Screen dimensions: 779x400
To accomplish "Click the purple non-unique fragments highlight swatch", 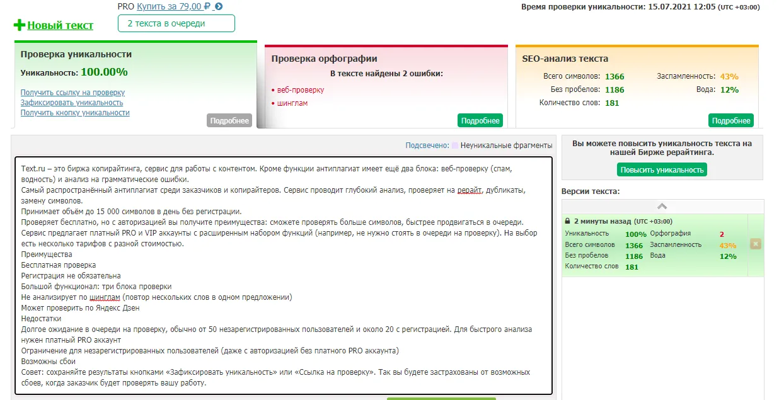I will tap(455, 146).
